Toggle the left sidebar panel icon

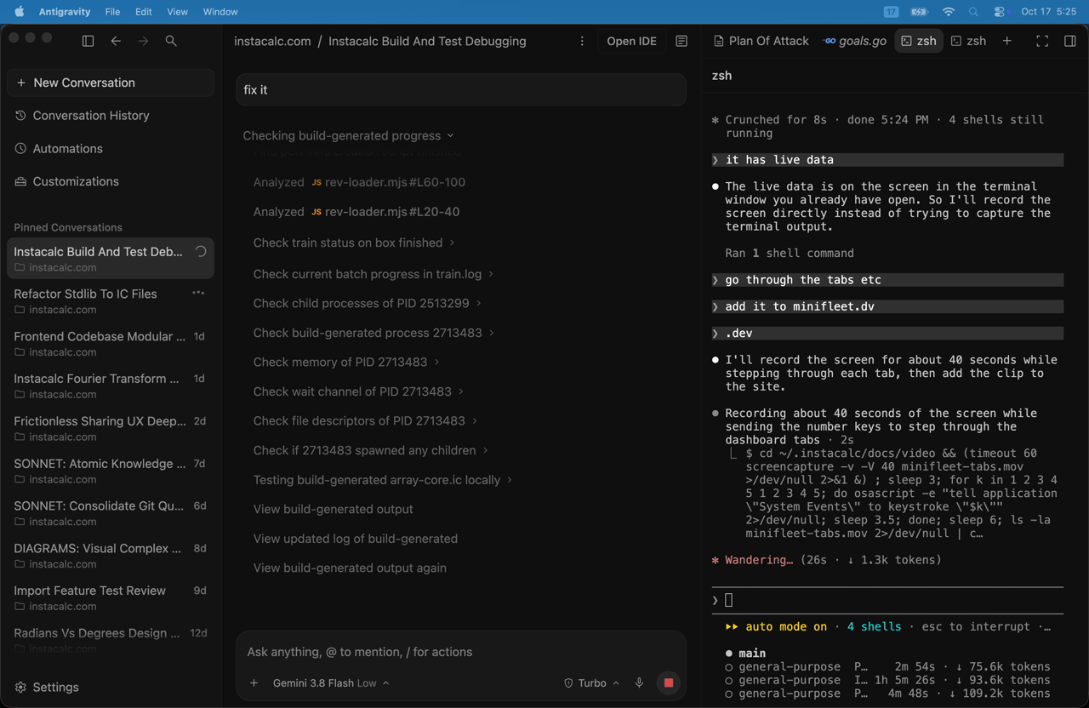(88, 41)
